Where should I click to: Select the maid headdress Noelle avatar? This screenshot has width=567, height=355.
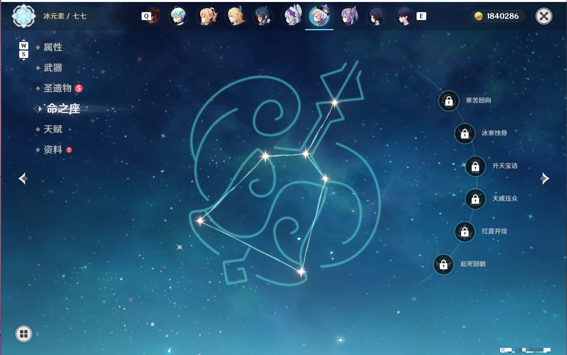pos(292,16)
